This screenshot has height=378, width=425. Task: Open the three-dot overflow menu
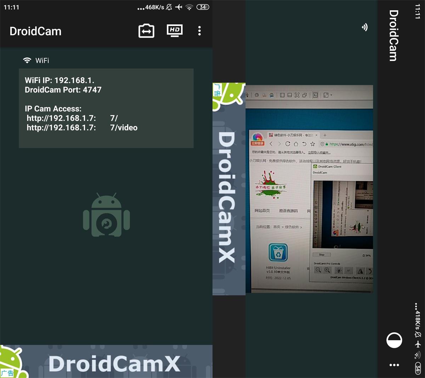point(199,31)
